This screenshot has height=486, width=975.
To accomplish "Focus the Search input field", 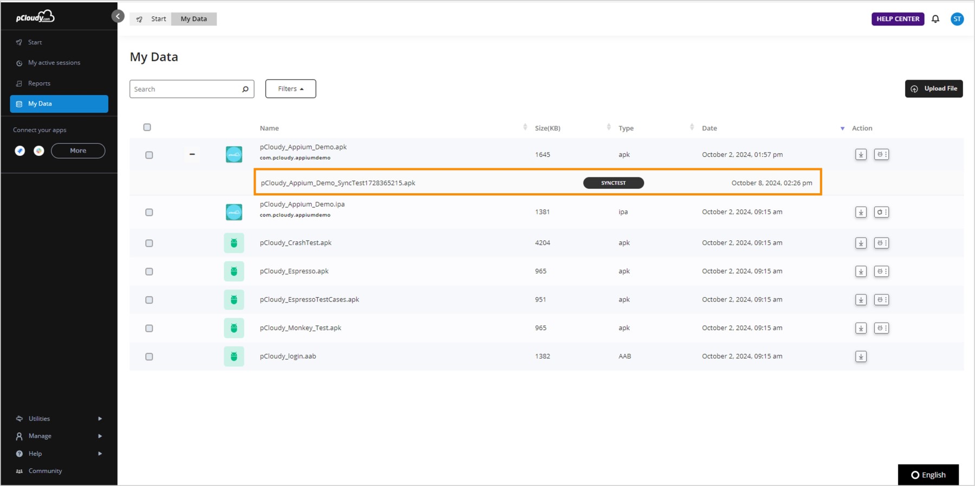I will 192,89.
